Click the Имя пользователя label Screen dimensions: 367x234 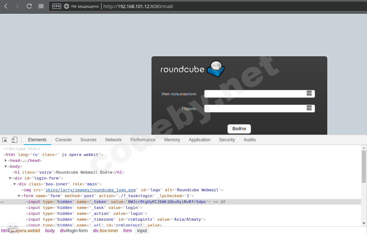(179, 94)
